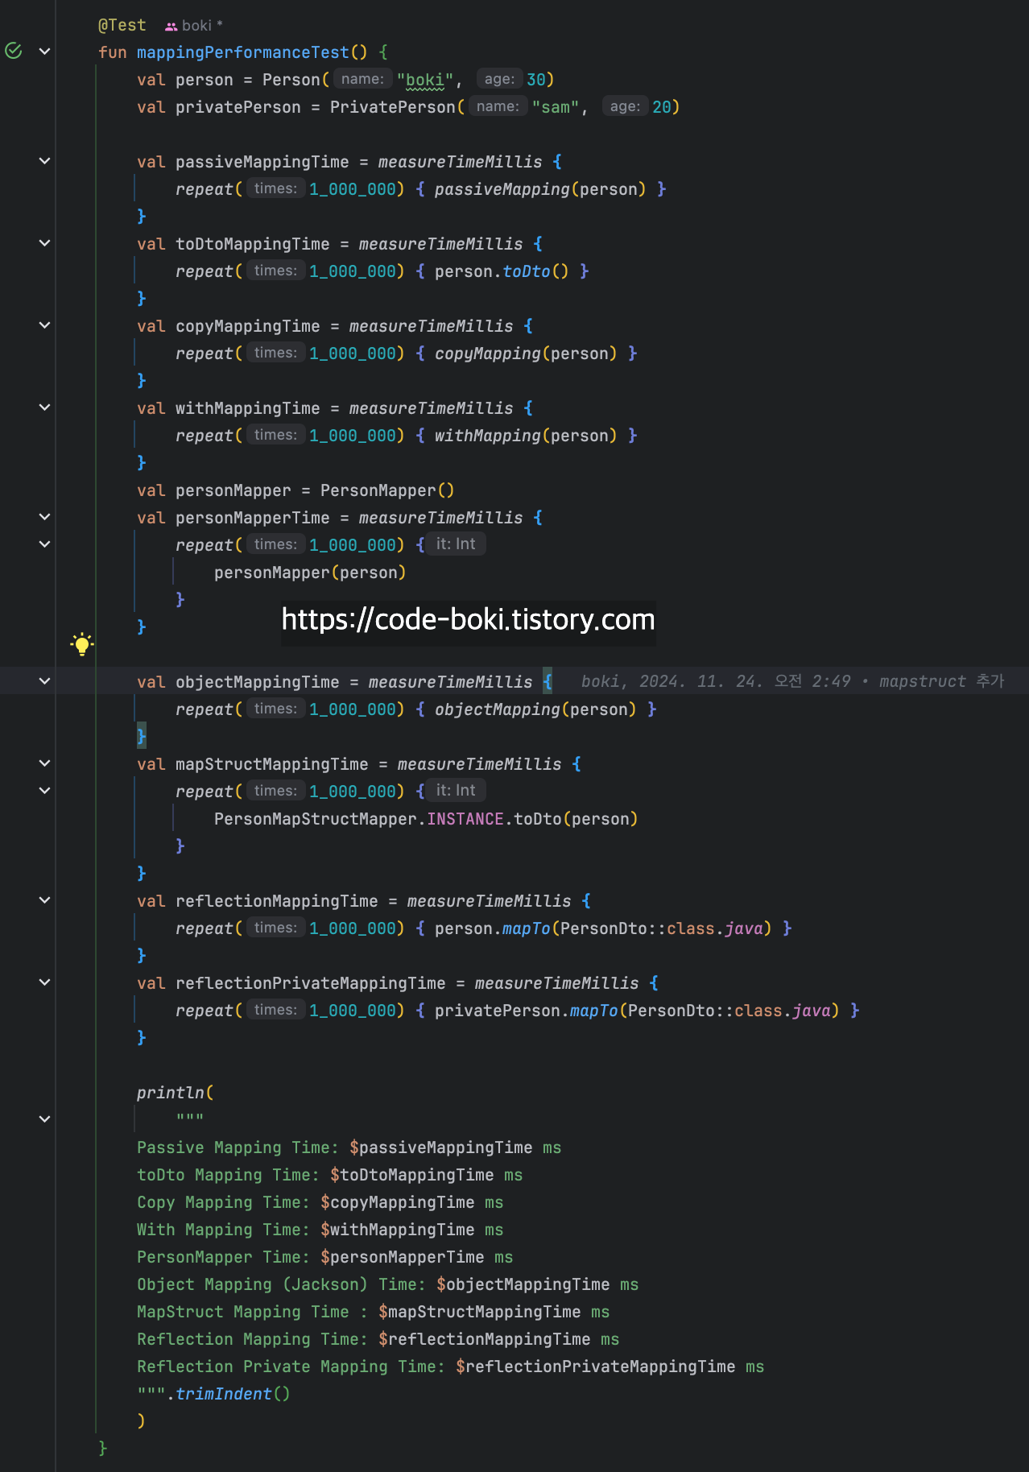Click 1_000_000 in the copyMappingTime repeat
1029x1472 pixels.
point(353,354)
